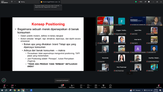
Task: Select Ahmad S Ardiansyah participant tile
Action: 121,40
